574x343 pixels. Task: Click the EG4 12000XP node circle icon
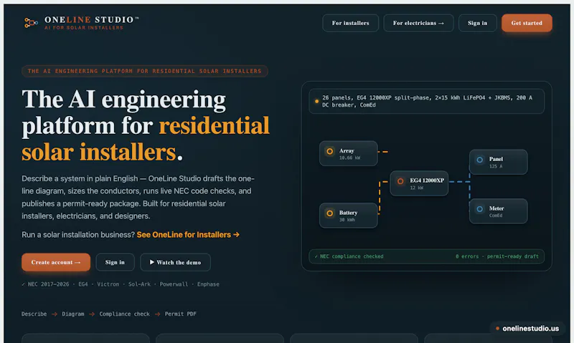(x=400, y=181)
